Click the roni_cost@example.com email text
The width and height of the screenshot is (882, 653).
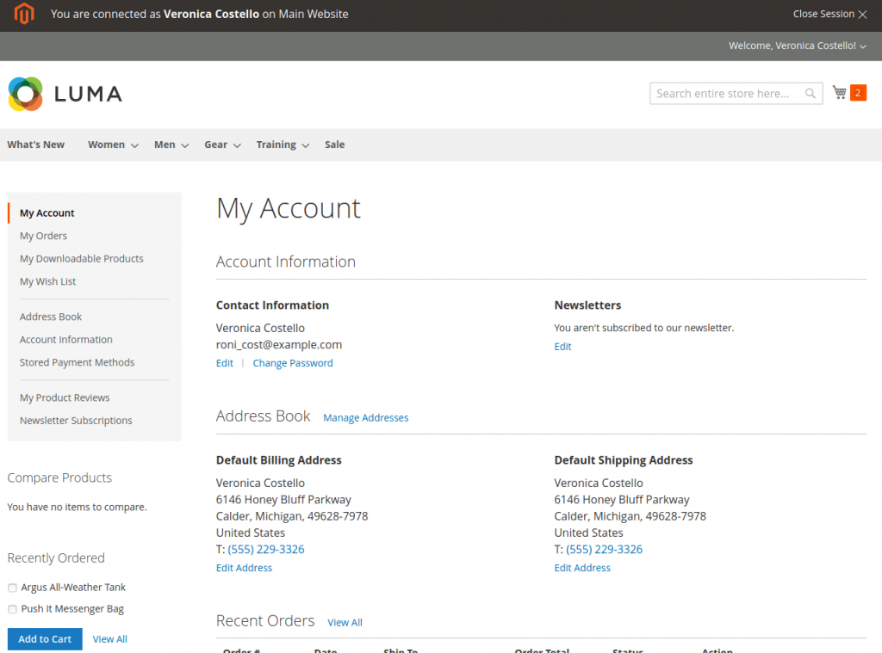[279, 344]
